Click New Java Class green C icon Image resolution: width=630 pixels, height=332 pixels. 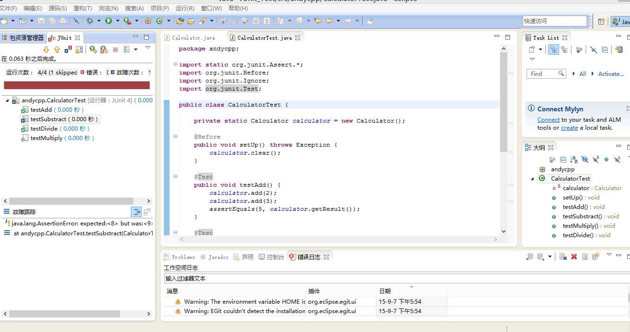[x=160, y=21]
